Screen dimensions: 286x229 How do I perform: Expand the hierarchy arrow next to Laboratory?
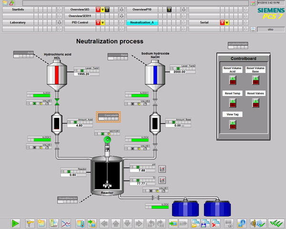pyautogui.click(x=60, y=22)
